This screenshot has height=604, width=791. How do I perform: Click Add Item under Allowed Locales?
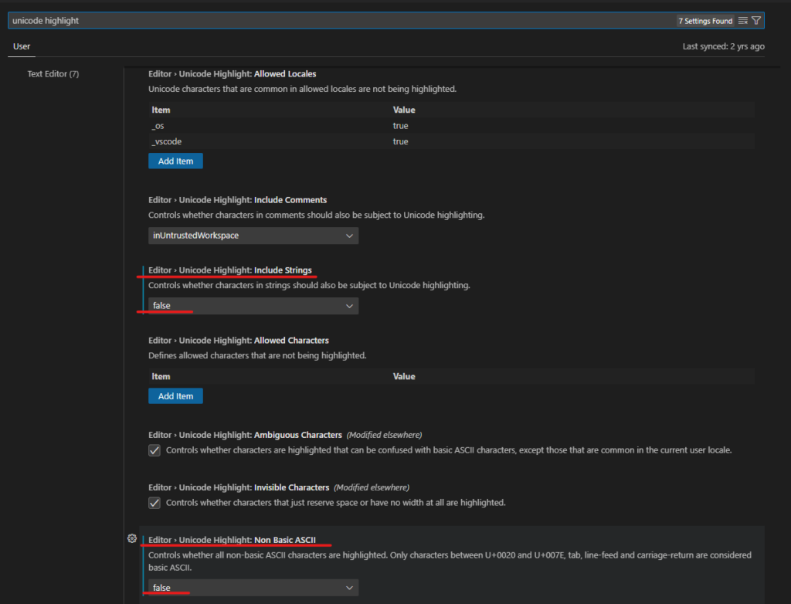click(175, 161)
